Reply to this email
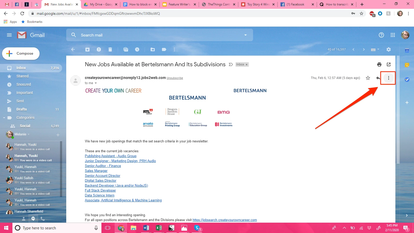The width and height of the screenshot is (414, 233). [378, 78]
